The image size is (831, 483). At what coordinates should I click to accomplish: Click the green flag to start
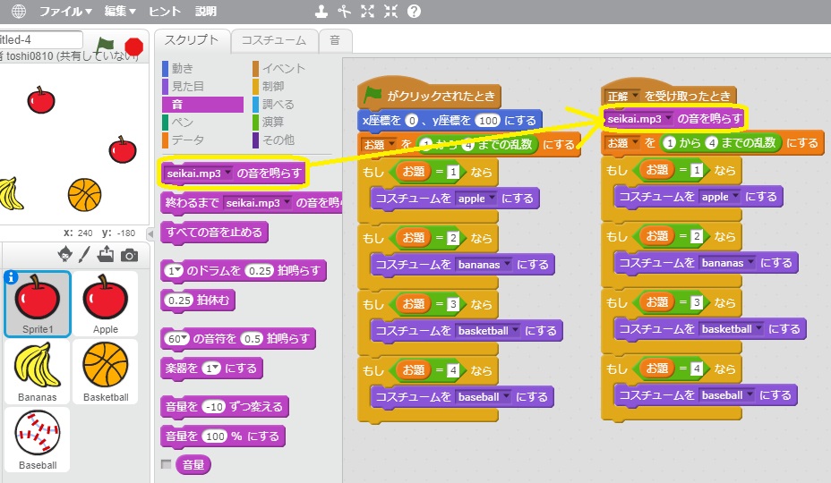(105, 47)
